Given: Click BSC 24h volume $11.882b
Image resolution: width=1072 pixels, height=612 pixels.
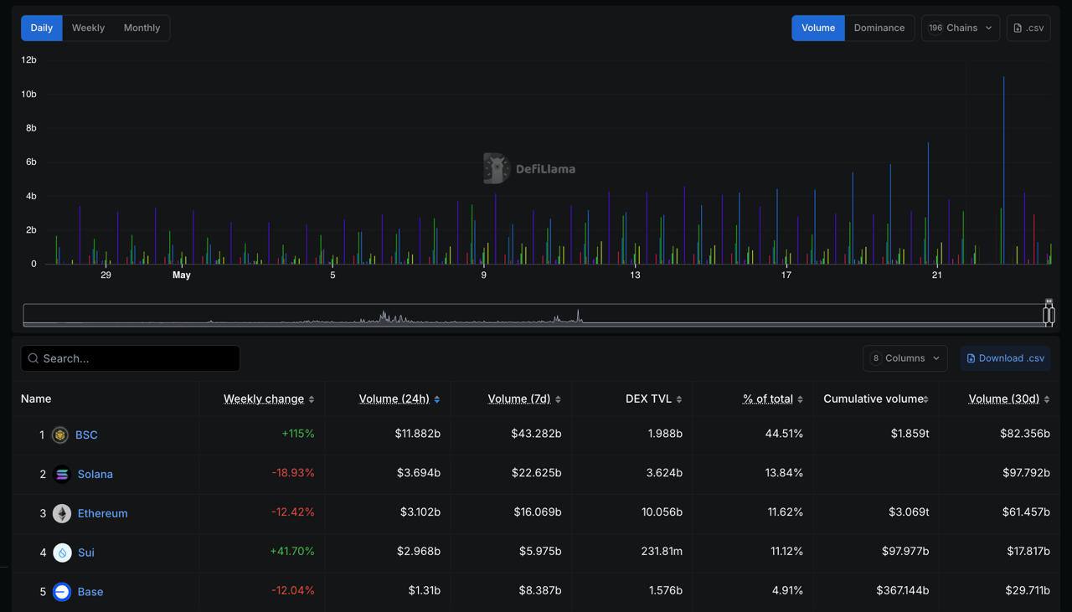Looking at the screenshot, I should point(418,434).
